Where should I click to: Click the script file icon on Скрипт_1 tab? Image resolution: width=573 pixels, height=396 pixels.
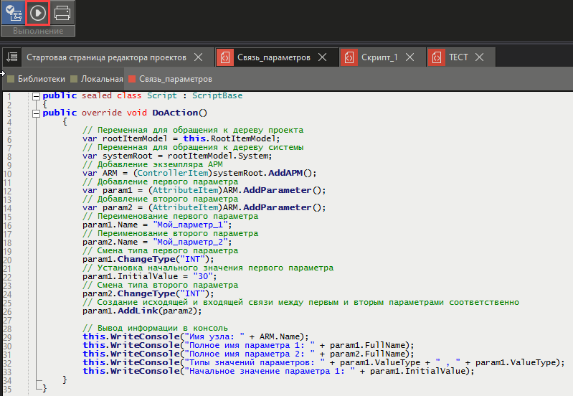[349, 57]
